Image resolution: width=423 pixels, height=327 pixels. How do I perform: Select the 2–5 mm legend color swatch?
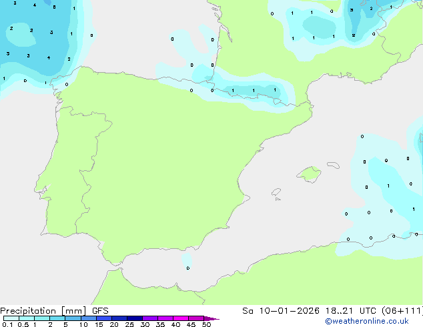pos(57,318)
